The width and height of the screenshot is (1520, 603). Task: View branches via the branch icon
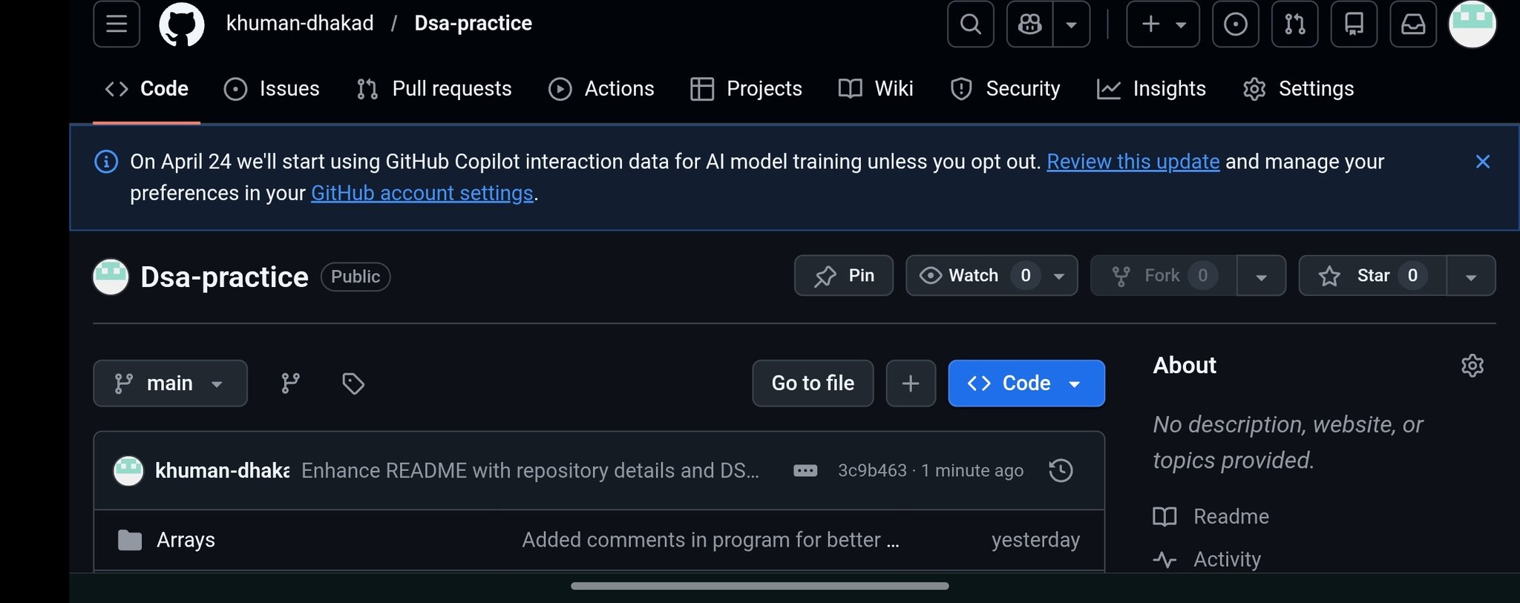[x=290, y=383]
